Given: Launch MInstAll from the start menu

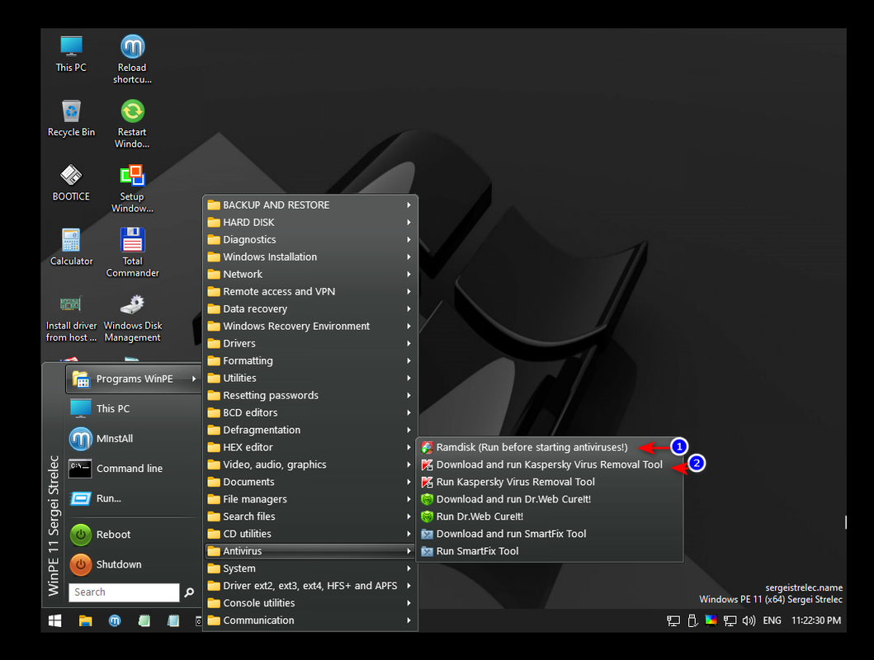Looking at the screenshot, I should point(134,439).
